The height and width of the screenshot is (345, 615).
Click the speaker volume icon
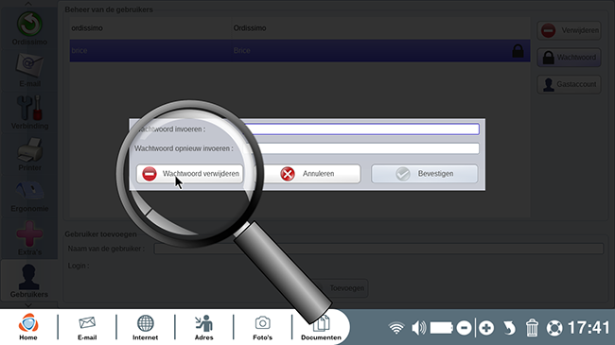418,328
